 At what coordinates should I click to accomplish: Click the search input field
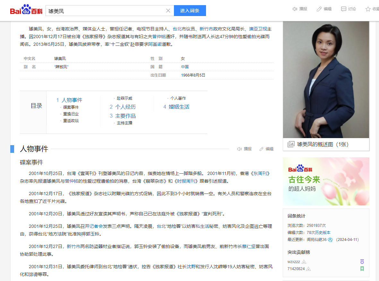coord(106,11)
